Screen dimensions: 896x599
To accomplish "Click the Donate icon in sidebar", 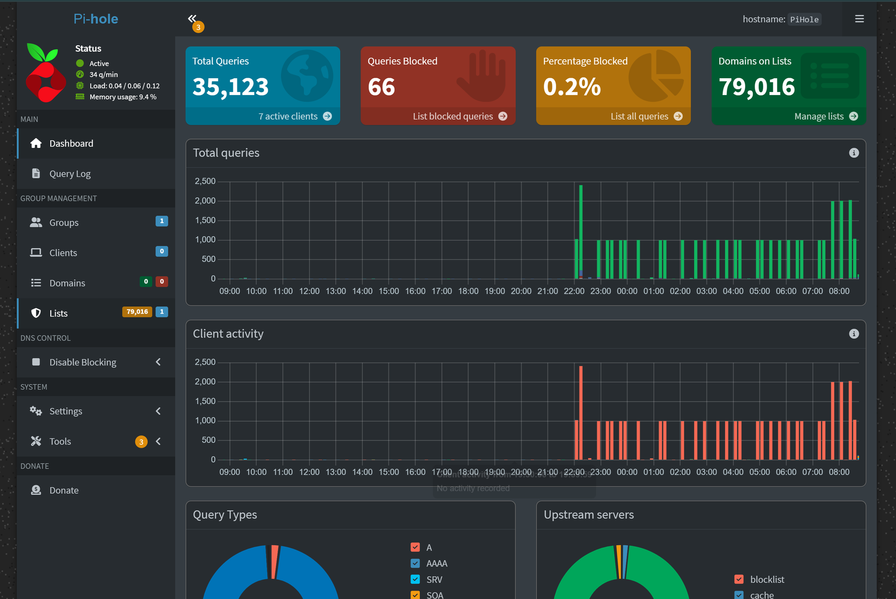I will (36, 490).
